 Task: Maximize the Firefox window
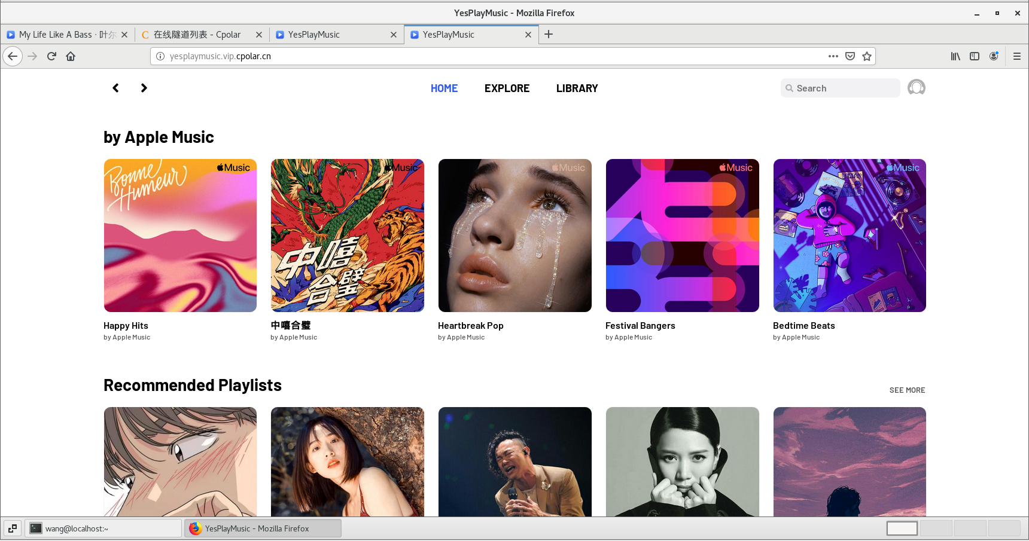(x=997, y=13)
